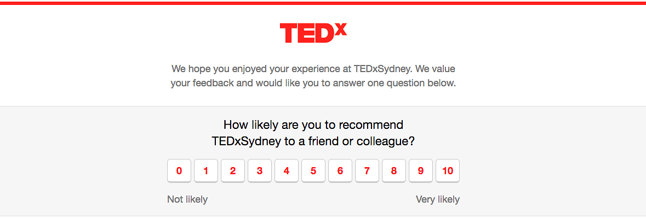Pick rating 2 on the scale
646x219 pixels.
(233, 171)
